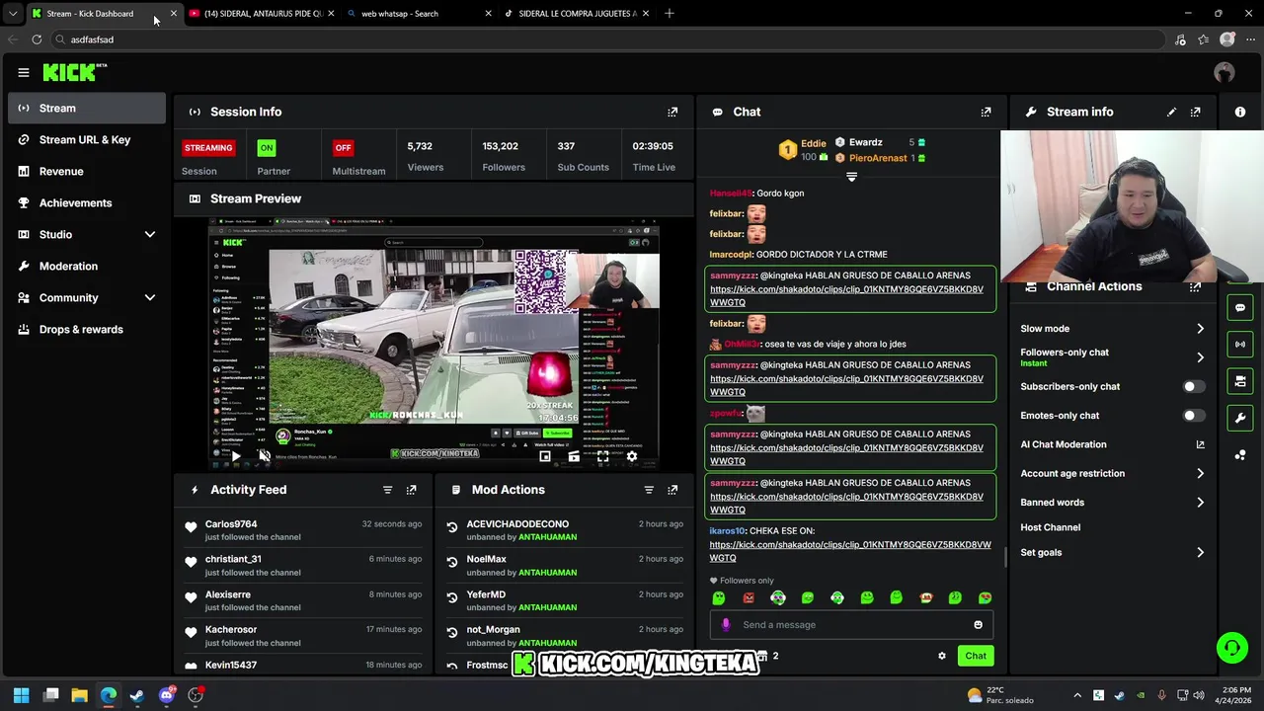Image resolution: width=1264 pixels, height=711 pixels.
Task: Open the green headset support button
Action: 1231,648
